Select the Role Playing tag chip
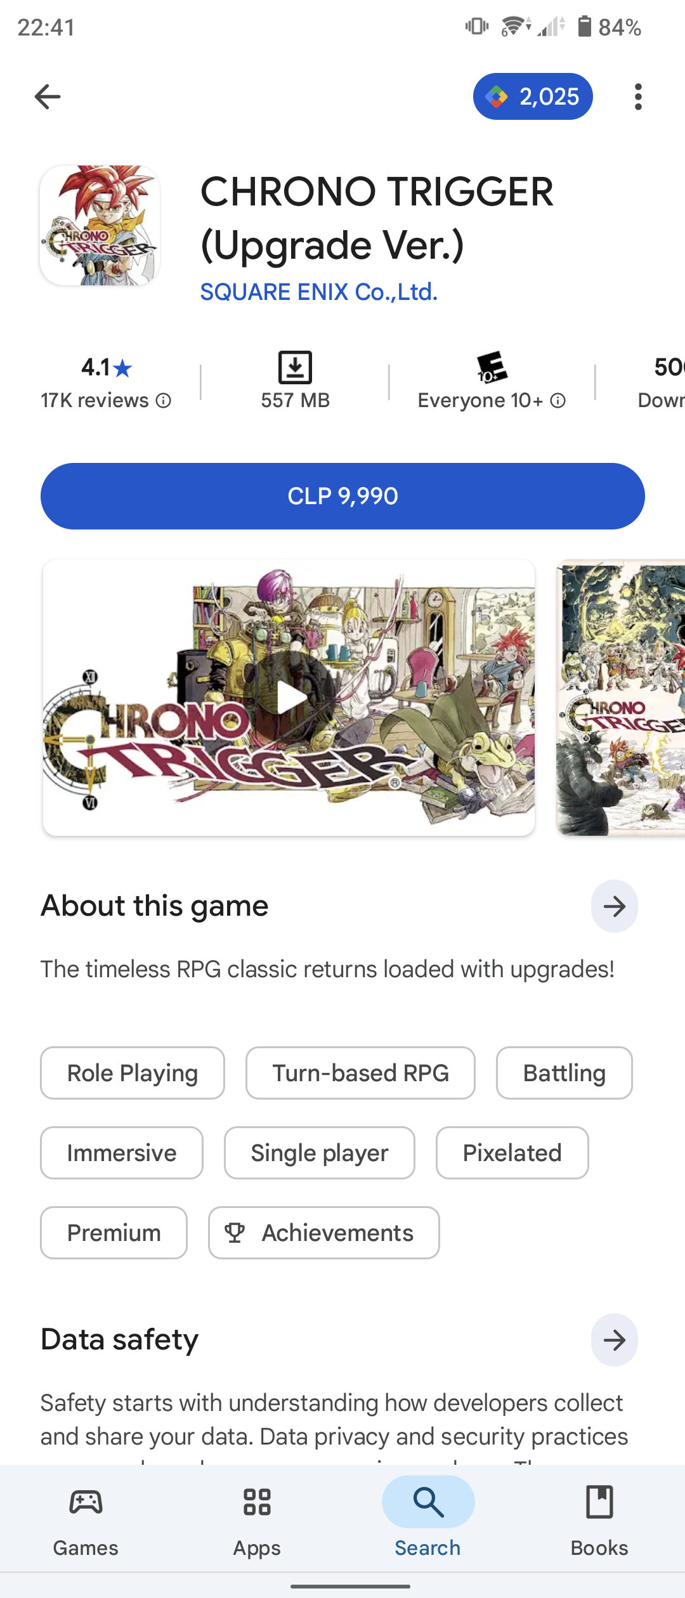This screenshot has width=685, height=1598. (133, 1073)
